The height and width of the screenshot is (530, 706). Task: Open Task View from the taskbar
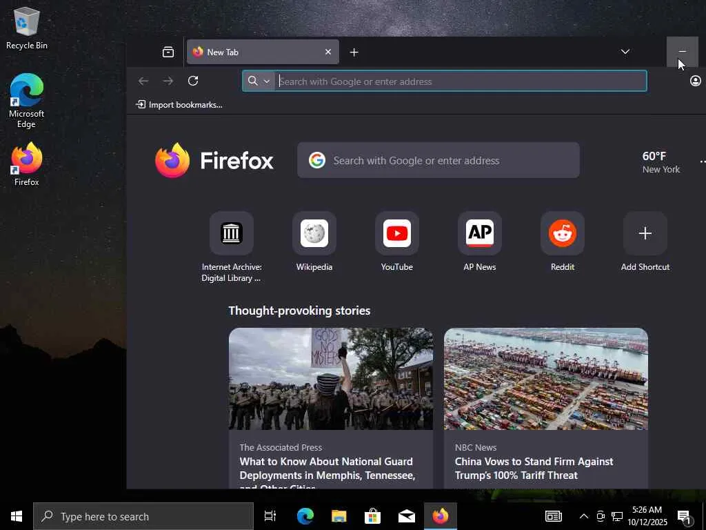click(x=270, y=516)
